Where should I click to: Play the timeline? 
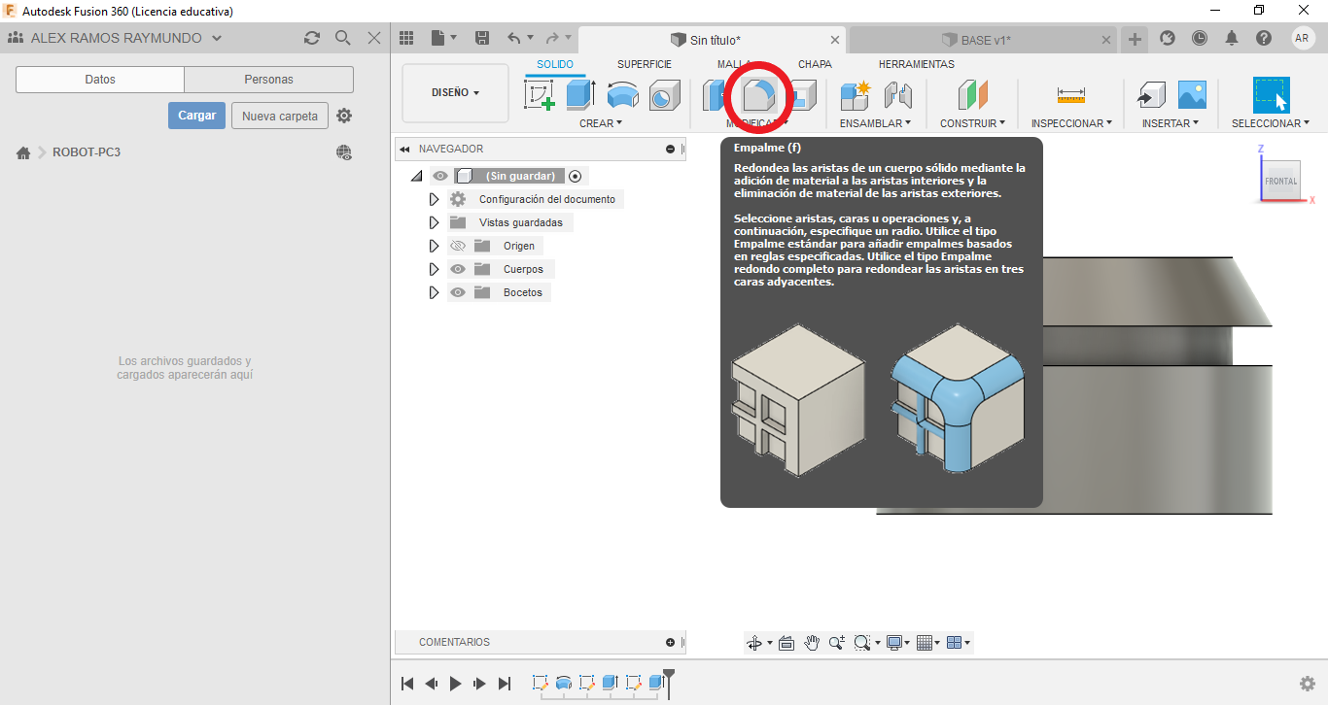[456, 684]
